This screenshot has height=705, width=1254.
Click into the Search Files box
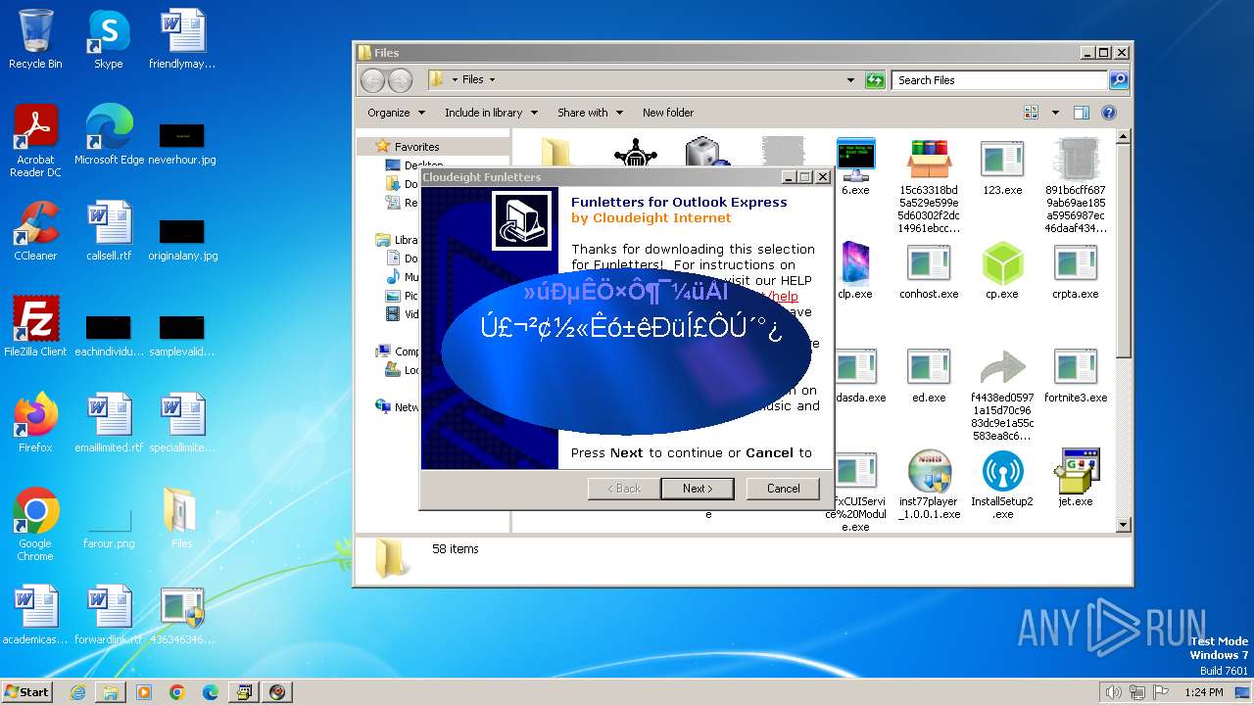(1000, 80)
